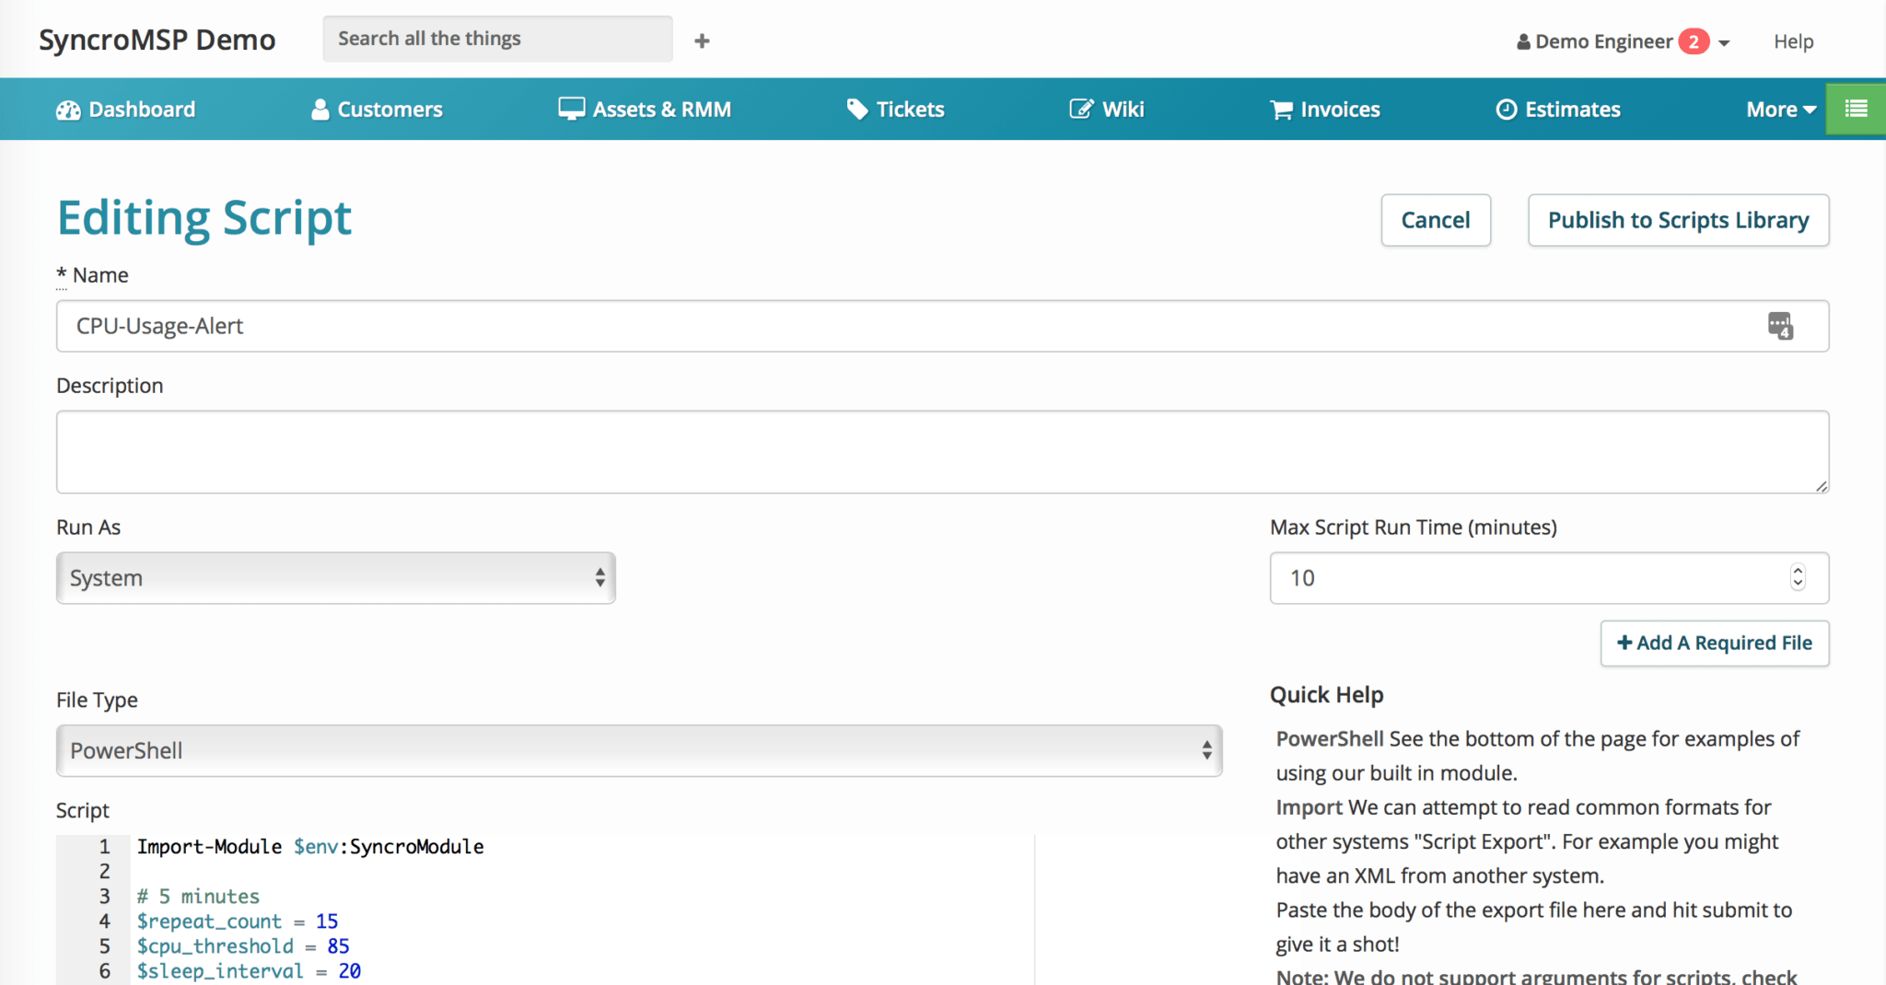Open the Estimates tab
The height and width of the screenshot is (985, 1886).
point(1557,110)
